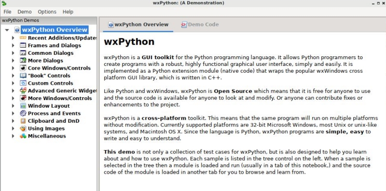The width and height of the screenshot is (386, 191).
Task: Click the info icon on wxPython Overview tab
Action: click(111, 25)
